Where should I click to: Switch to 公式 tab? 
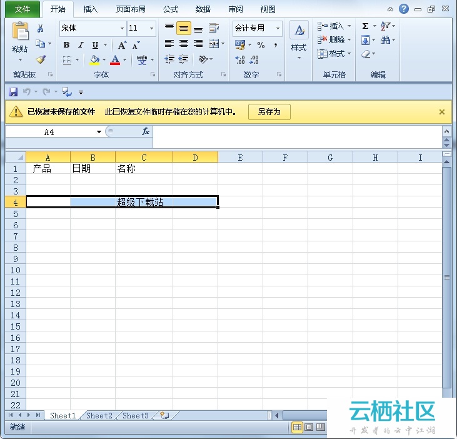coord(171,9)
